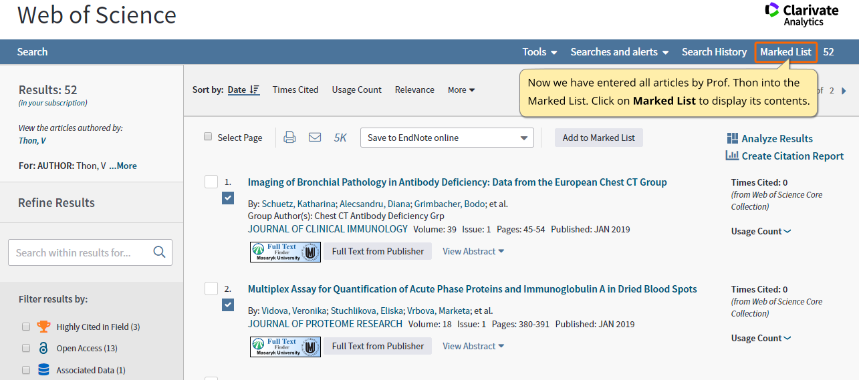This screenshot has width=859, height=380.
Task: Tick the empty checkbox for result 1
Action: click(x=211, y=182)
